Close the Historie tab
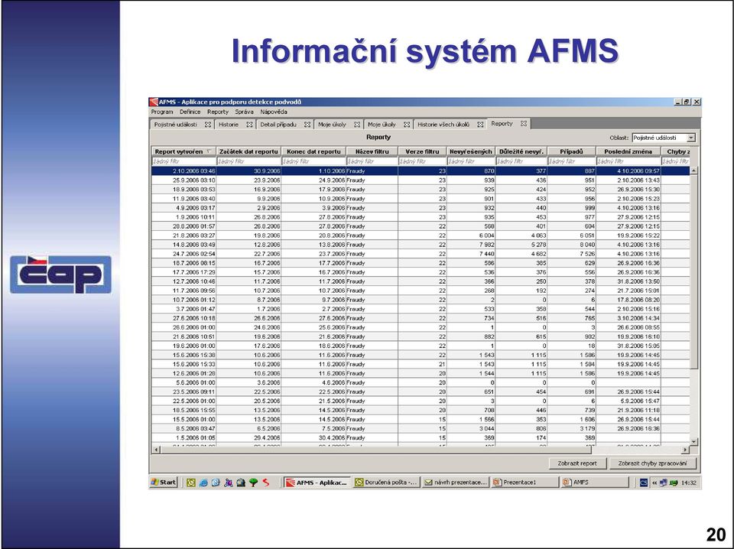 click(x=249, y=125)
